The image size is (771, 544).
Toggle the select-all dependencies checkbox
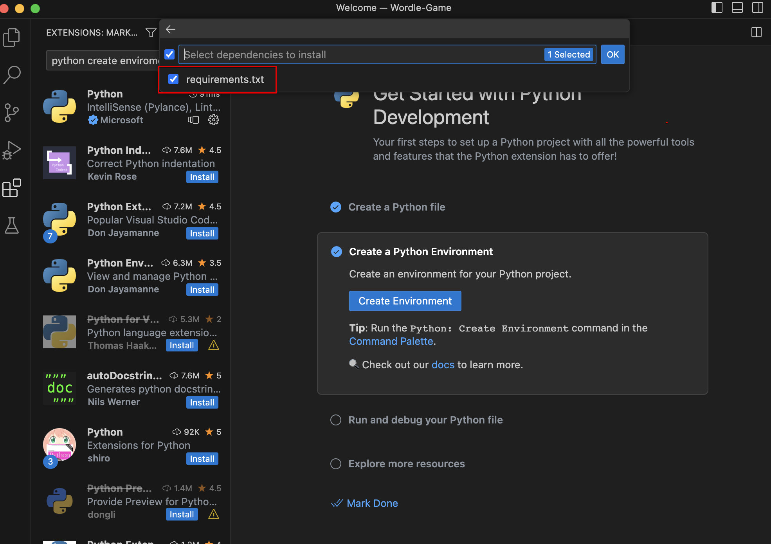(169, 54)
